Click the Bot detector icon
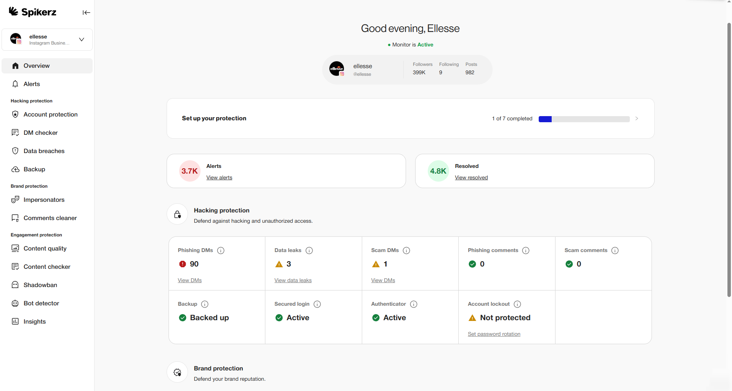Viewport: 732px width, 391px height. tap(15, 303)
